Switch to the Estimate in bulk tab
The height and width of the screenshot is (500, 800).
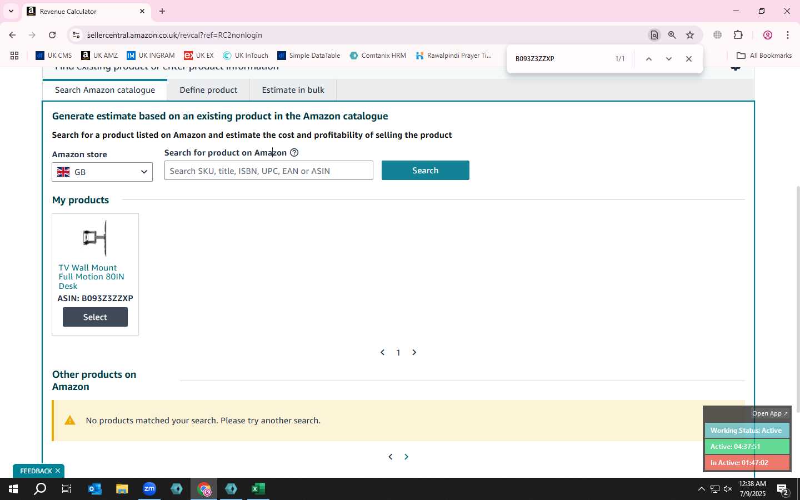[x=293, y=90]
